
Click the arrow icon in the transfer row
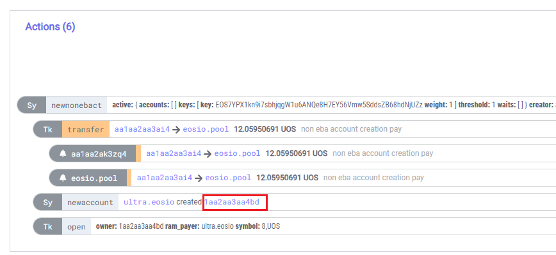click(x=176, y=130)
